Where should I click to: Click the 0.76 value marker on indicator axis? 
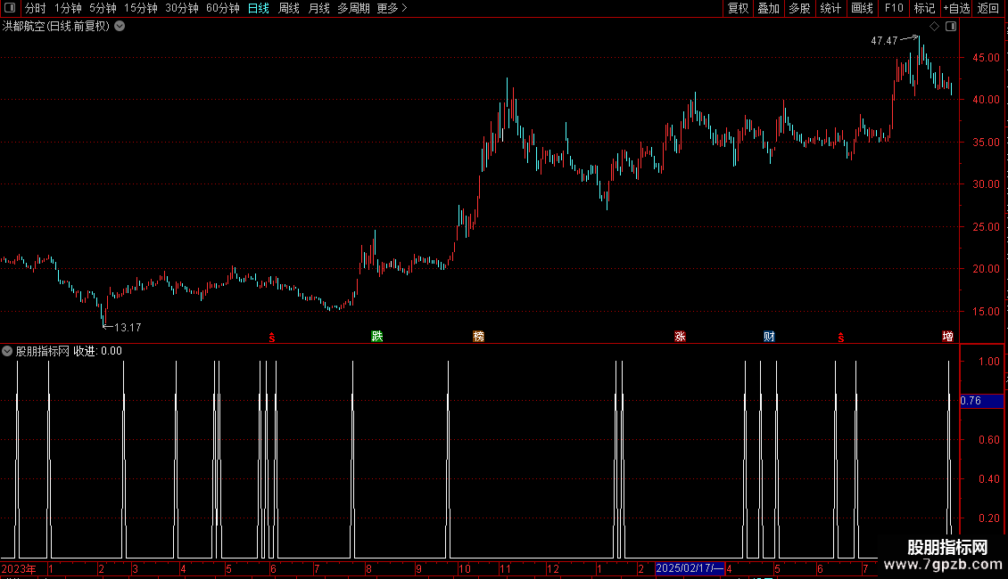[x=981, y=401]
